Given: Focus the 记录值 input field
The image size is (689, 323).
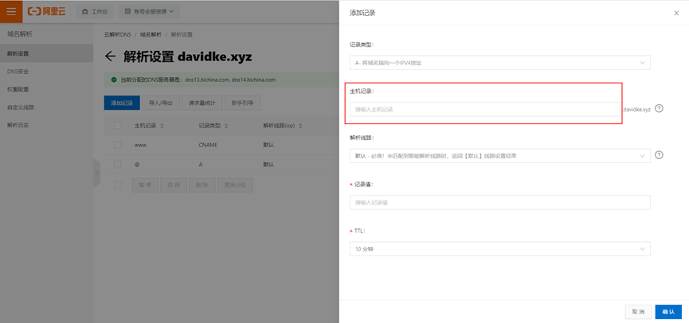Looking at the screenshot, I should tap(500, 202).
